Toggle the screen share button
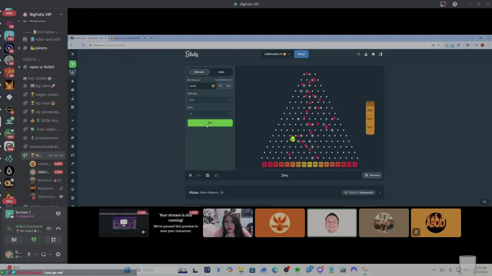The width and height of the screenshot is (492, 276). coord(34,240)
